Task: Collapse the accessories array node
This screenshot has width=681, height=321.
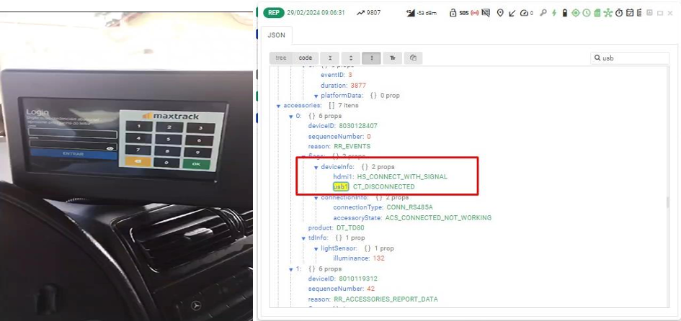Action: (278, 106)
